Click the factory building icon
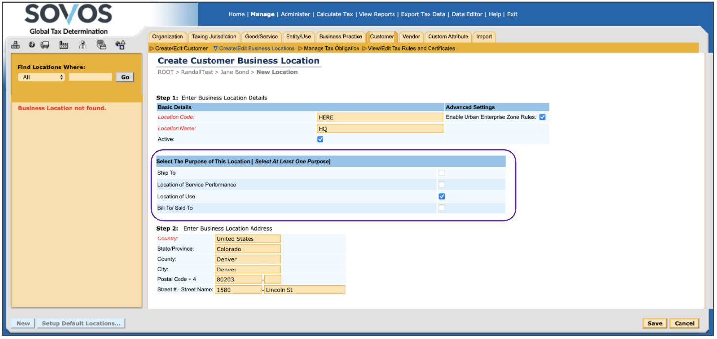The image size is (717, 339). pos(64,45)
